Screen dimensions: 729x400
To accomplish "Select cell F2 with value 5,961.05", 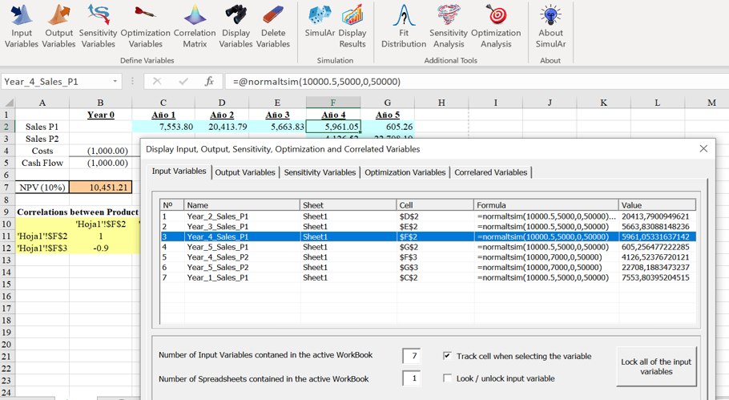I will pos(333,127).
